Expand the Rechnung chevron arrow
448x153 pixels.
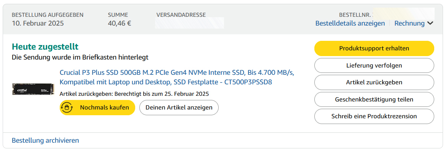[x=430, y=23]
